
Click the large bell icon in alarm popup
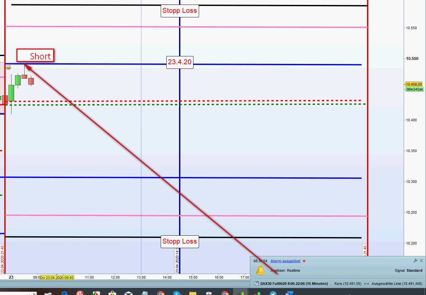260,271
